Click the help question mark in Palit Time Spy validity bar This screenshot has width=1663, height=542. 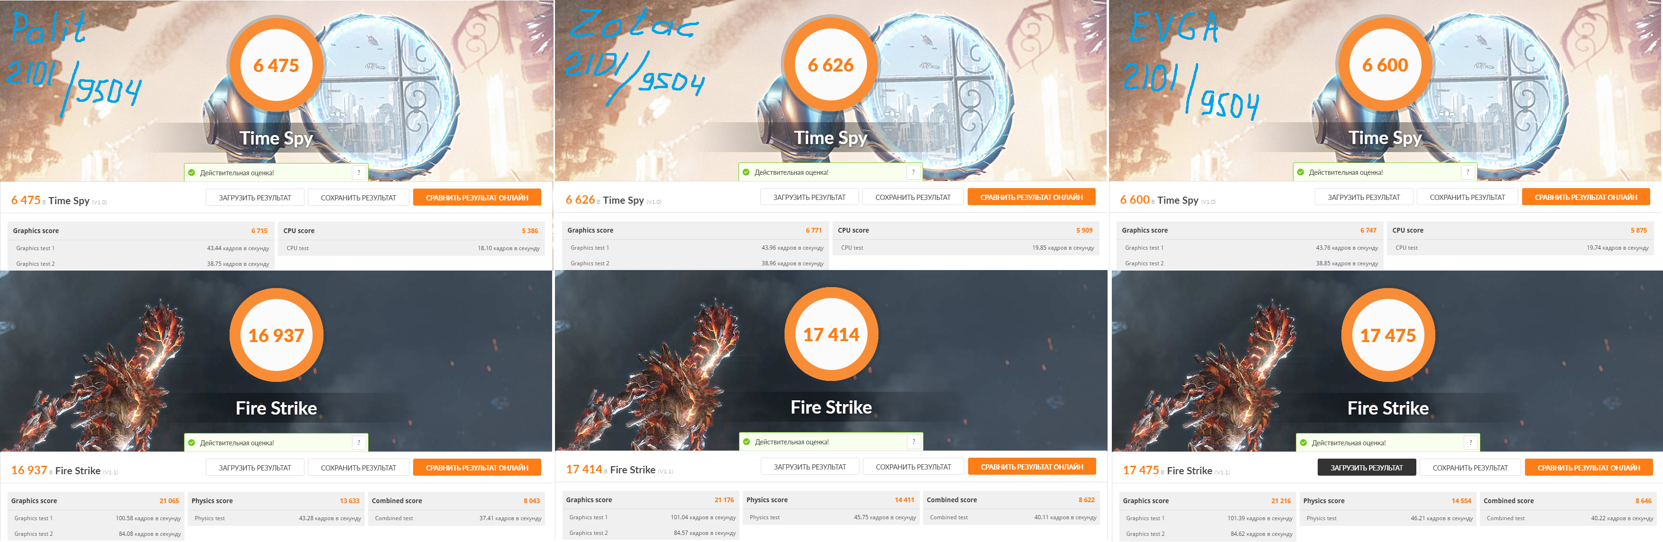(x=359, y=173)
